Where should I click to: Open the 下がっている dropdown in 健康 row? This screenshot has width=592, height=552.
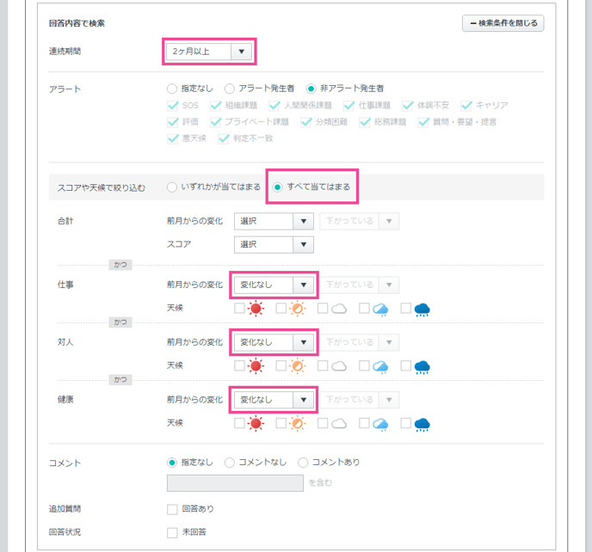click(x=359, y=400)
